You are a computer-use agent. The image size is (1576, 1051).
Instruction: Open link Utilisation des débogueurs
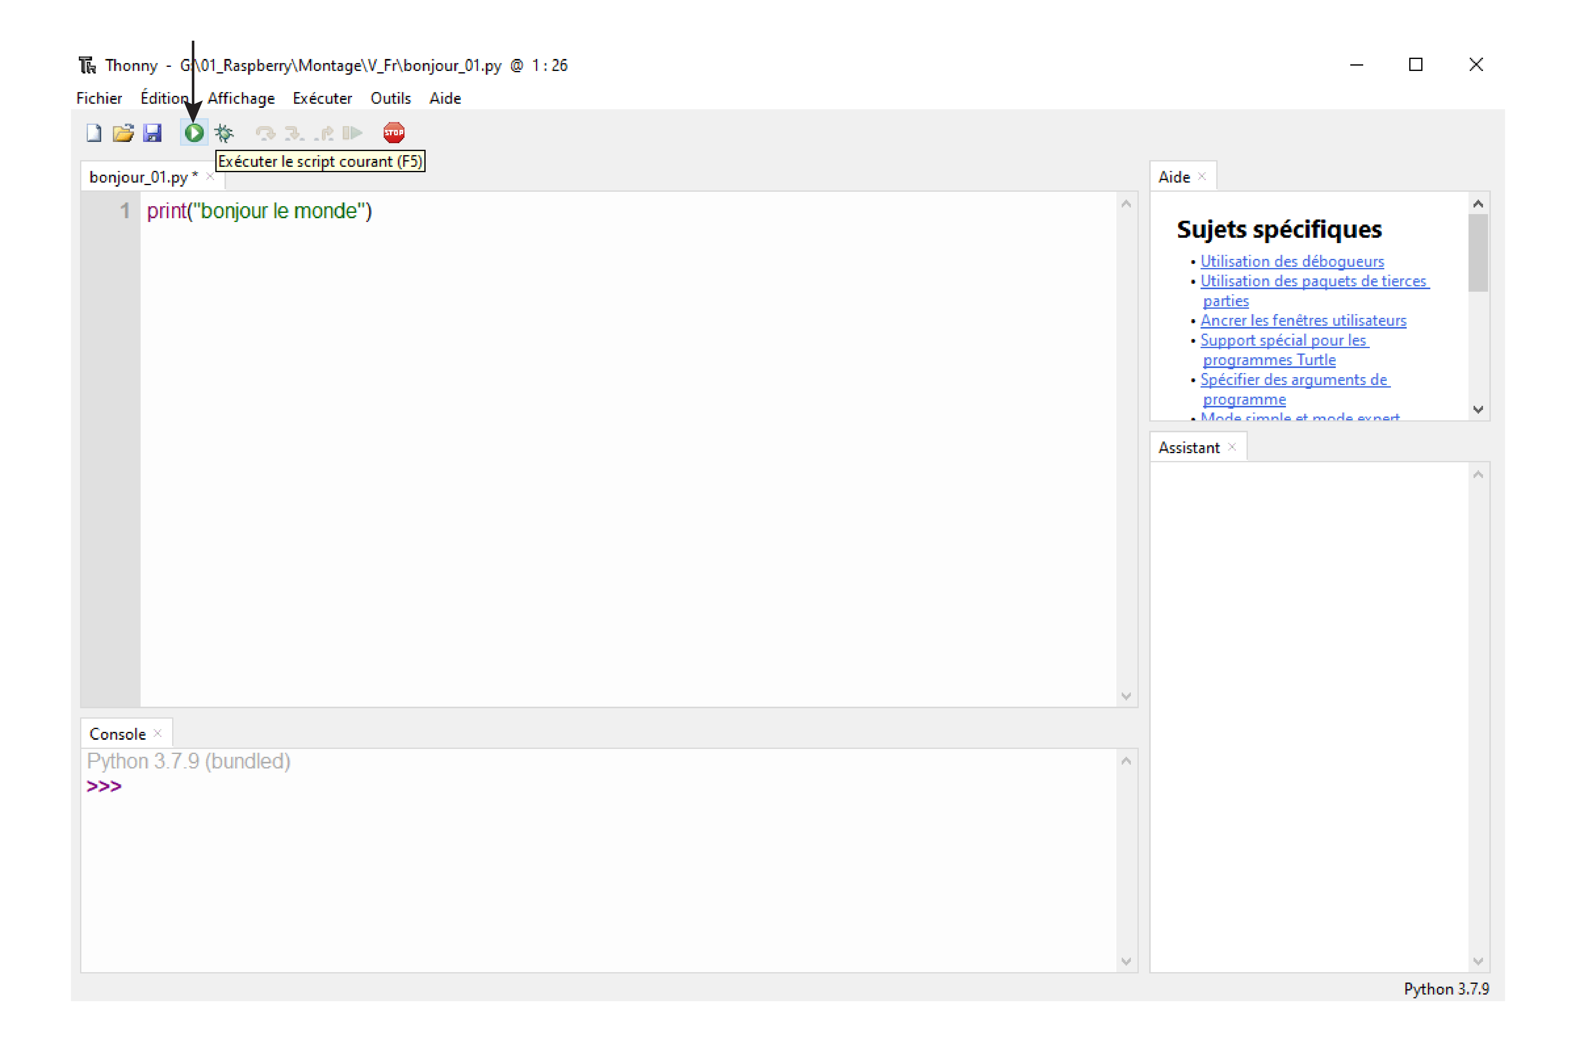(1292, 261)
